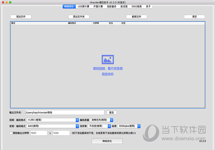Viewport: 215px width, 150px height.
Task: Click the 删除文件 button
Action: pos(137,17)
